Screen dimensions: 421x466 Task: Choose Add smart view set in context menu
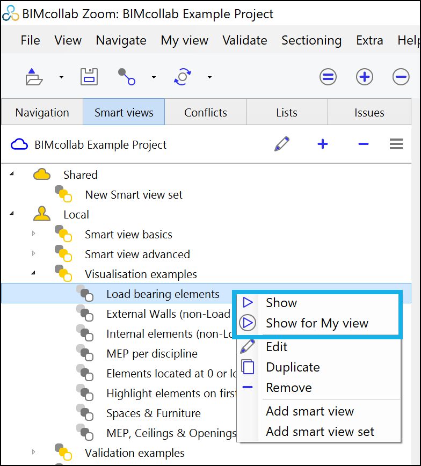(x=320, y=432)
